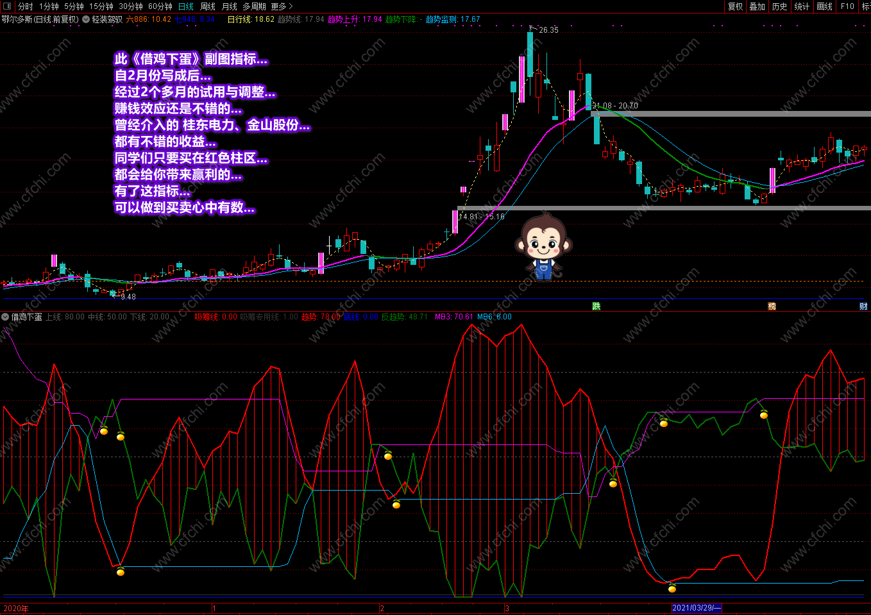Click the 此《借鸡下蛋》副图指标 annotation text

(190, 59)
